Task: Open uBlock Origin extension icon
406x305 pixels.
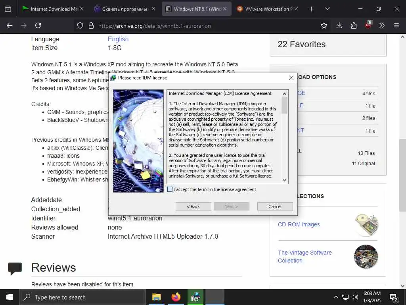Action: point(368,25)
